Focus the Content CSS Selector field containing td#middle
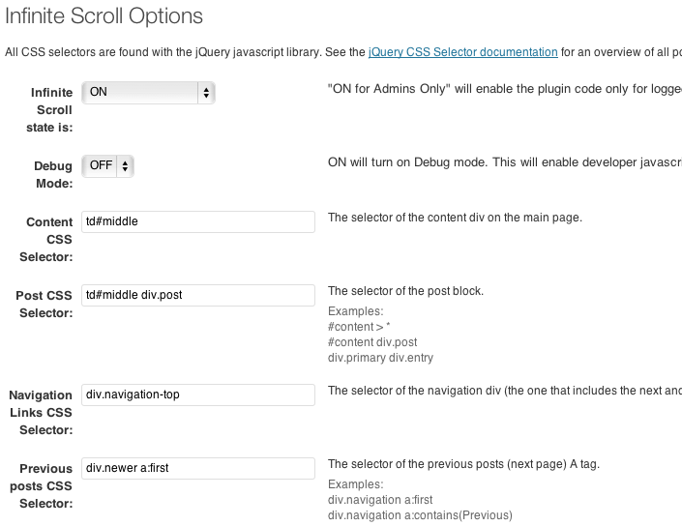Viewport: 682px width, 526px height. [x=198, y=221]
